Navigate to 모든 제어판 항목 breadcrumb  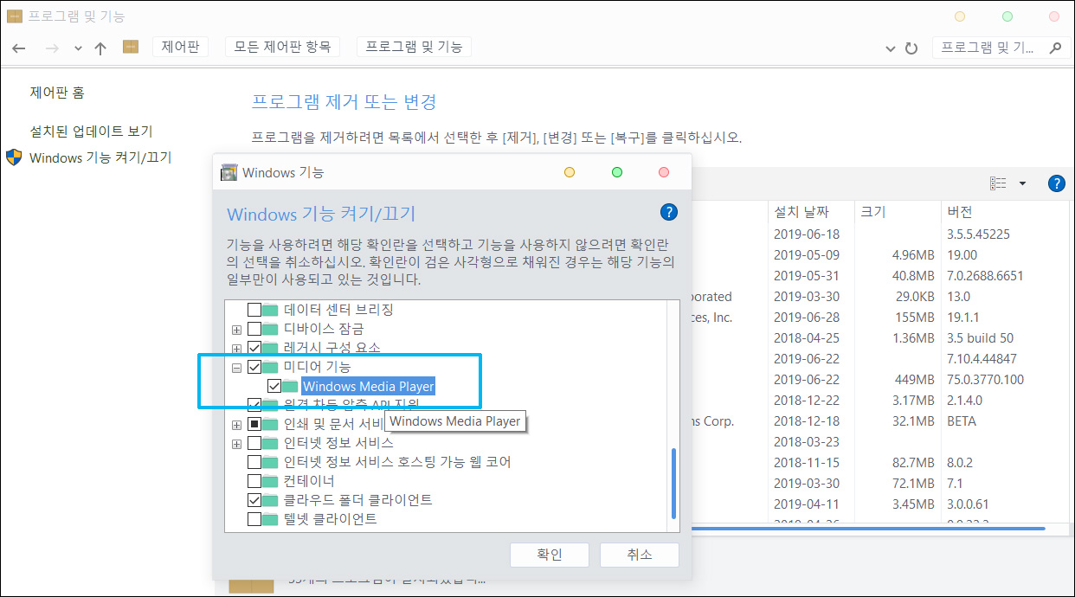tap(282, 47)
